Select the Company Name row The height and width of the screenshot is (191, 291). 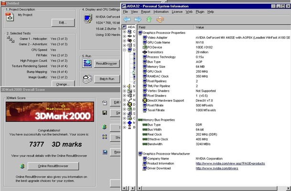(x=215, y=159)
